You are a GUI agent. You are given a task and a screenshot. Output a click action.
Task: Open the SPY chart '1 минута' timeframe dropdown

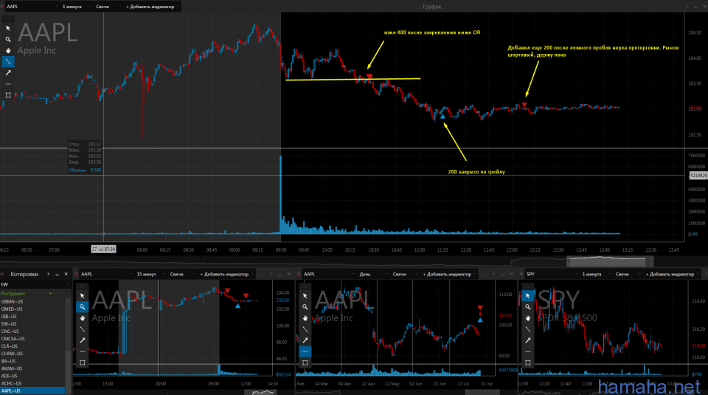pyautogui.click(x=595, y=274)
